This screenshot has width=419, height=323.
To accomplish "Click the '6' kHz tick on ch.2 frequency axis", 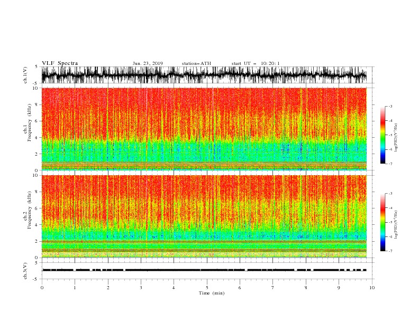I will pos(37,208).
